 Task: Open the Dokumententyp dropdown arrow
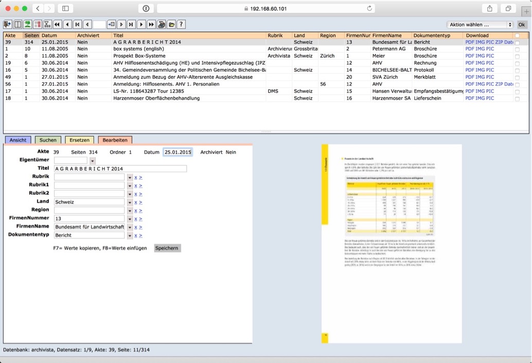(x=130, y=235)
